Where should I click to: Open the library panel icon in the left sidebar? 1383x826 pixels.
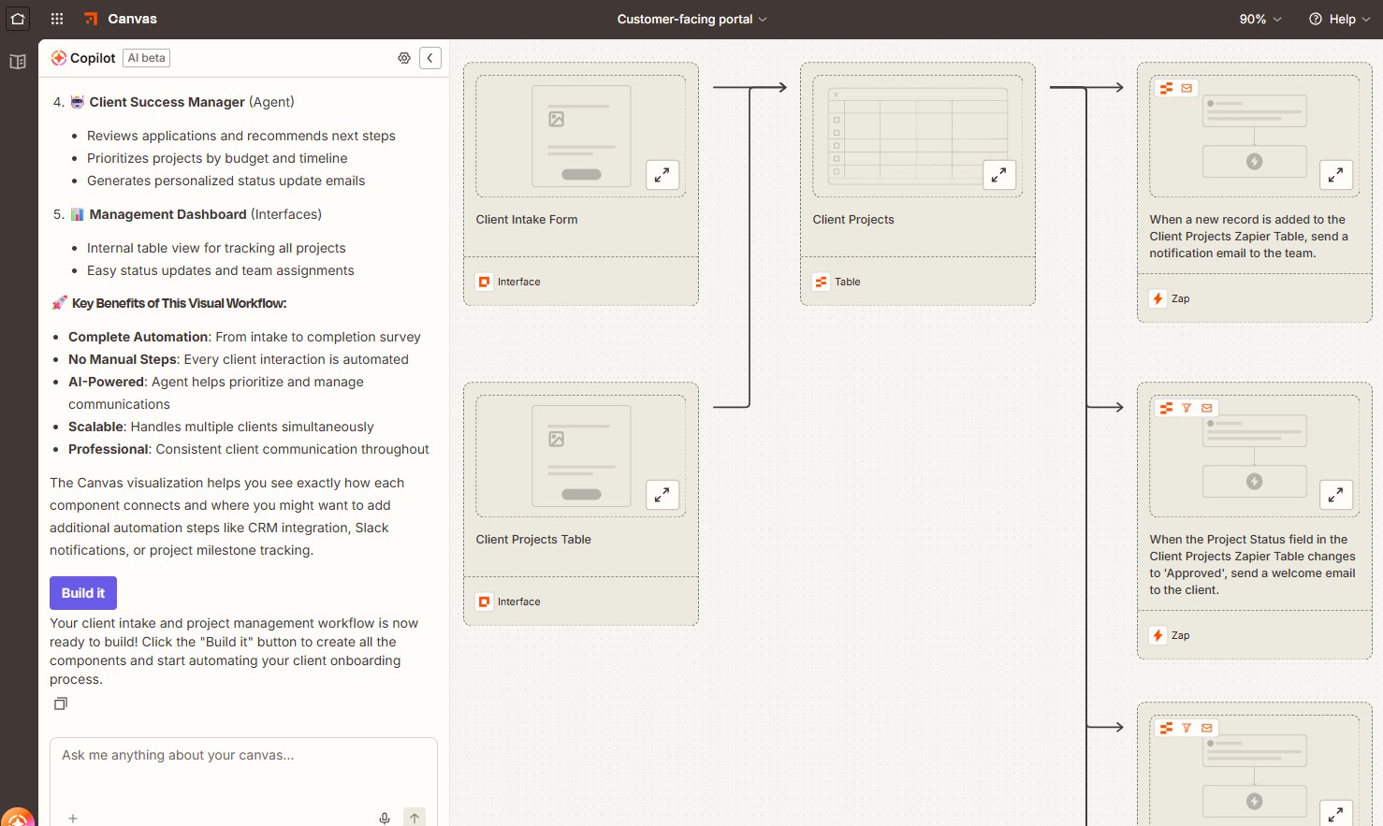[x=17, y=62]
